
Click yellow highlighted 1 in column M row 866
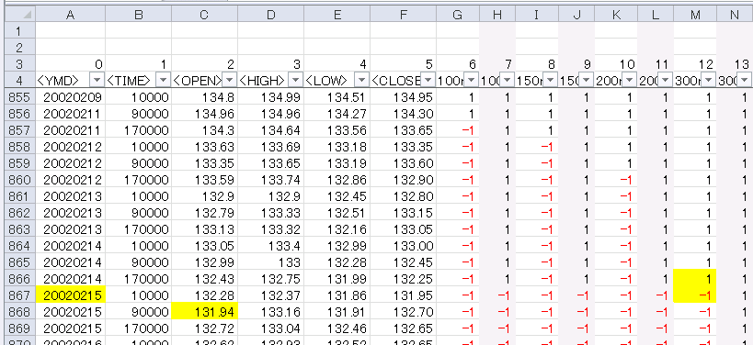695,278
